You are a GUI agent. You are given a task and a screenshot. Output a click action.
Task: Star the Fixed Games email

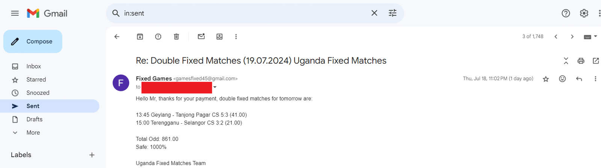(546, 79)
